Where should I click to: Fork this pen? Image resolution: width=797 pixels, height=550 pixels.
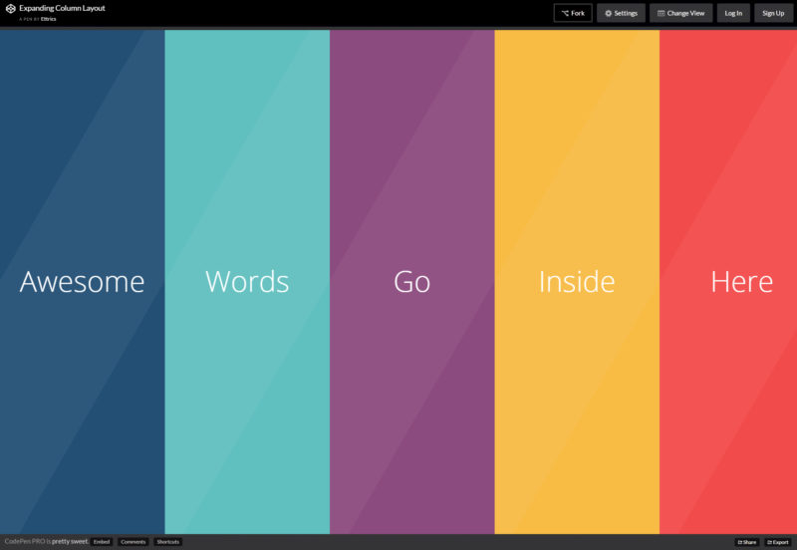573,13
